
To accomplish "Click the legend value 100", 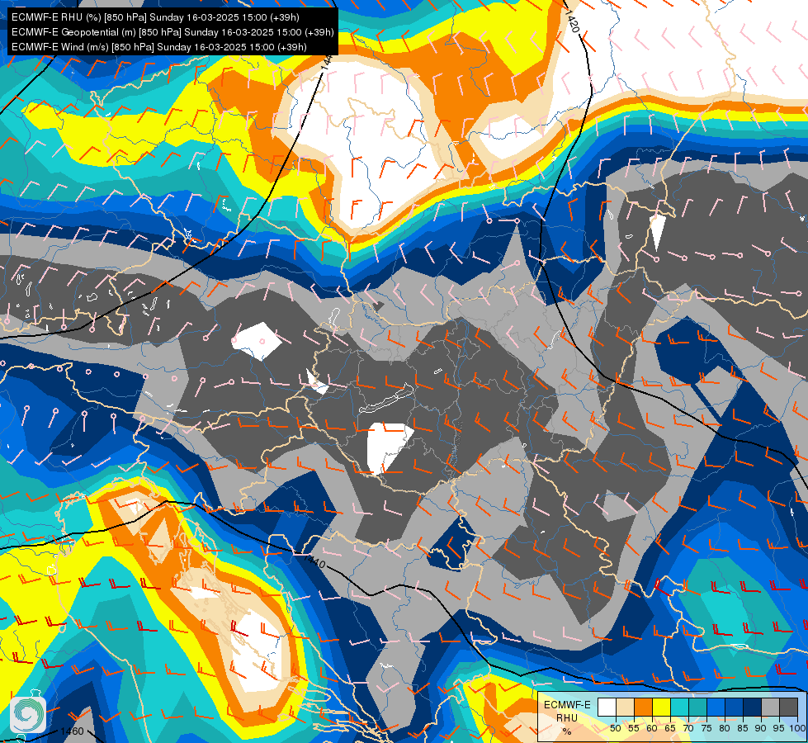I will pyautogui.click(x=798, y=728).
